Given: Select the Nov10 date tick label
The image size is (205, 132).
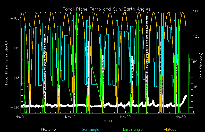Looking at the screenshot, I should click(70, 117).
